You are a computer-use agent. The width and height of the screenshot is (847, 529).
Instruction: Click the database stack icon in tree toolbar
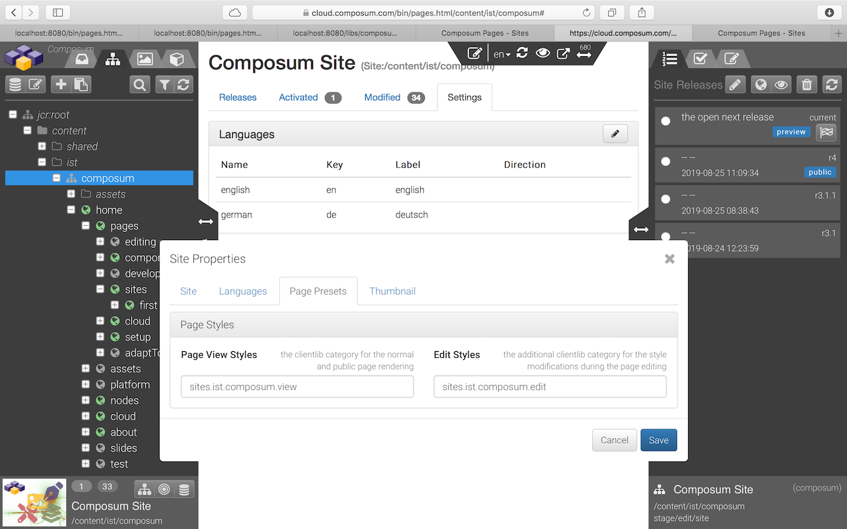pos(15,85)
